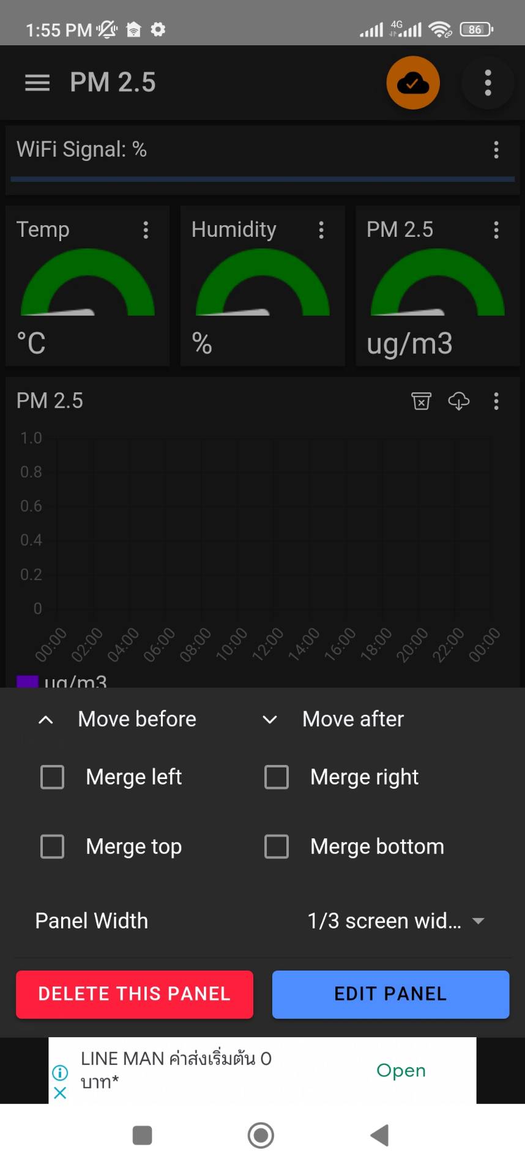The height and width of the screenshot is (1167, 525).
Task: Click DELETE THIS PANEL button
Action: (x=135, y=994)
